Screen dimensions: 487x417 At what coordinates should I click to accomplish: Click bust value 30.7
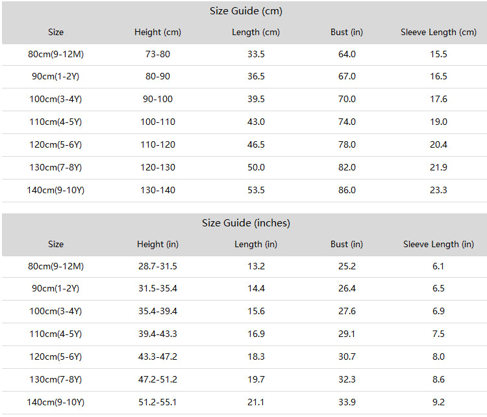pyautogui.click(x=347, y=356)
